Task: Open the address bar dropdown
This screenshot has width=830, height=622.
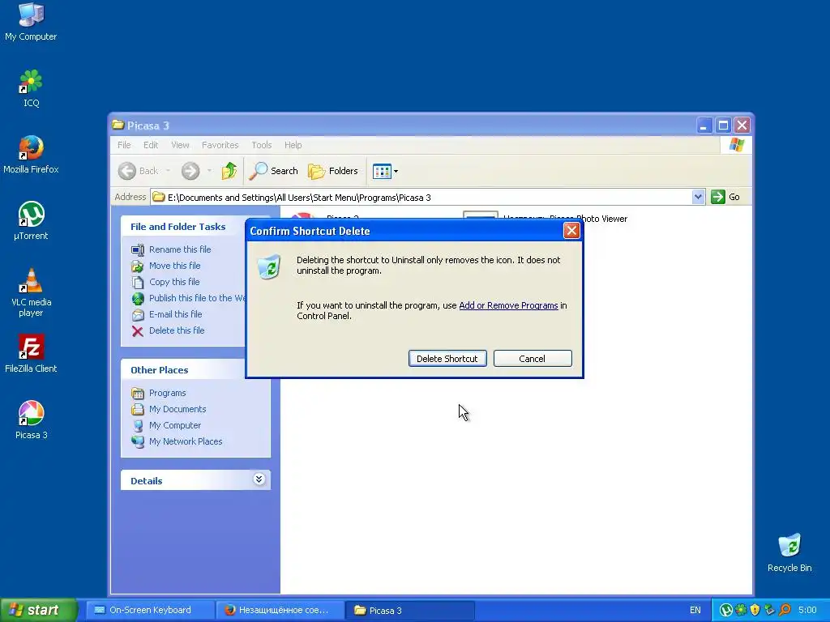Action: click(x=698, y=197)
